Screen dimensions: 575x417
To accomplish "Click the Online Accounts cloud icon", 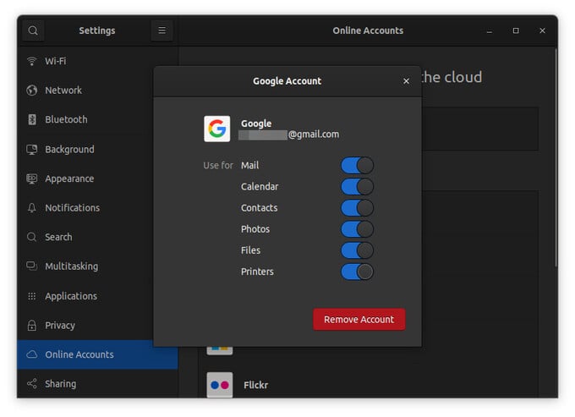I will (32, 354).
